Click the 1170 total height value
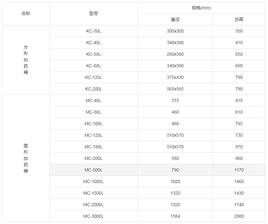Image resolution: width=268 pixels, height=224 pixels. coord(239,170)
